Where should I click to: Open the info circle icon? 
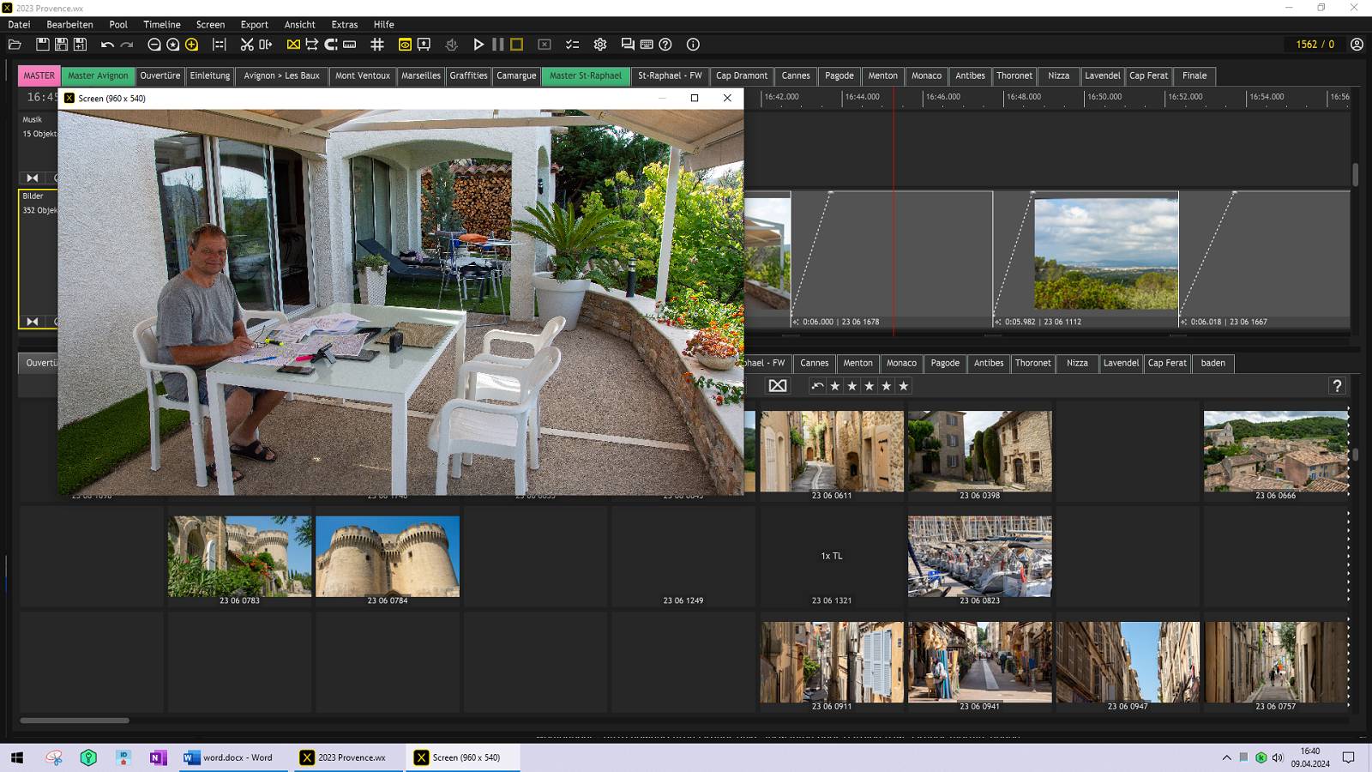point(693,45)
